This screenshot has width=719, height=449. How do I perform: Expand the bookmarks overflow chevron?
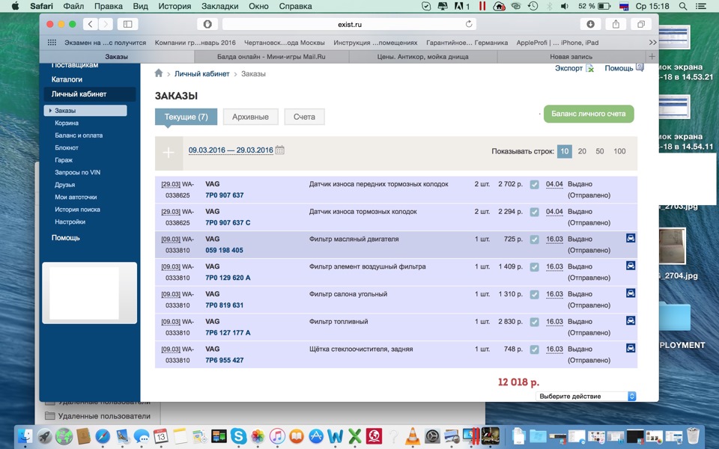652,43
